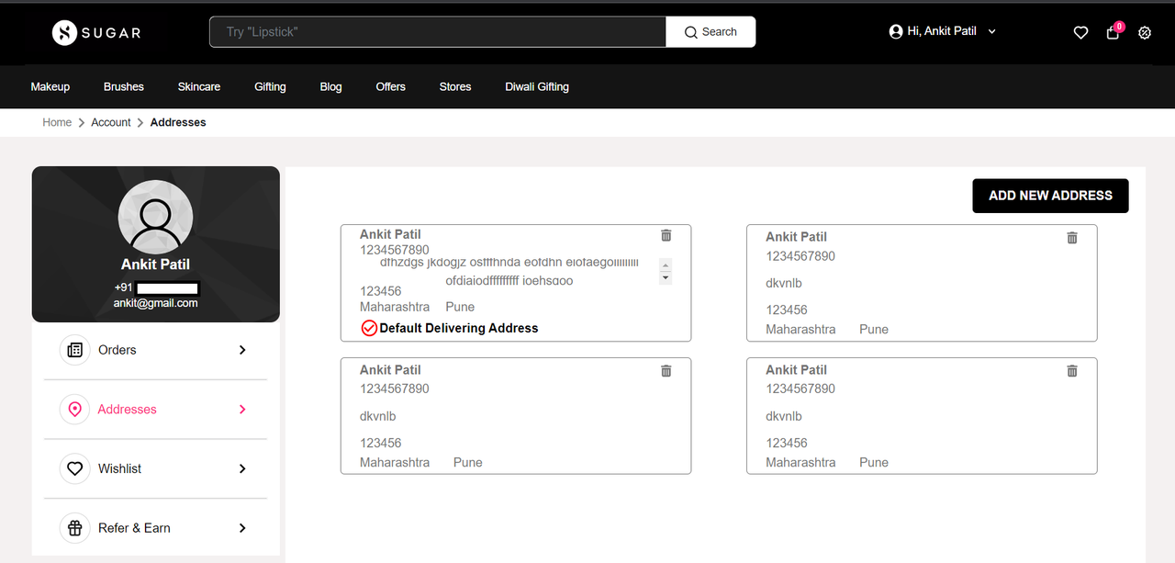The image size is (1175, 563).
Task: Click the settings gear icon in header
Action: click(x=1144, y=32)
